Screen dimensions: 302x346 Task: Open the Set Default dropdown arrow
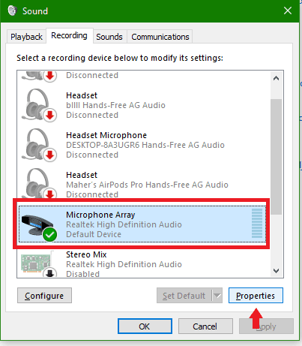pyautogui.click(x=217, y=296)
